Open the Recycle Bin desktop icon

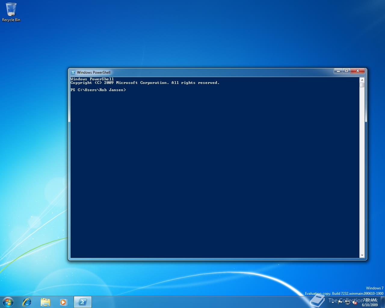coord(11,12)
